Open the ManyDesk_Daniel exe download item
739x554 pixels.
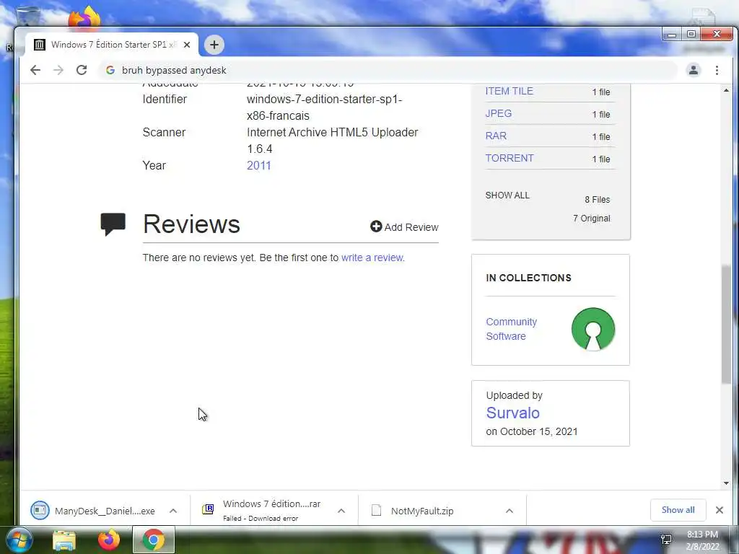pyautogui.click(x=105, y=511)
